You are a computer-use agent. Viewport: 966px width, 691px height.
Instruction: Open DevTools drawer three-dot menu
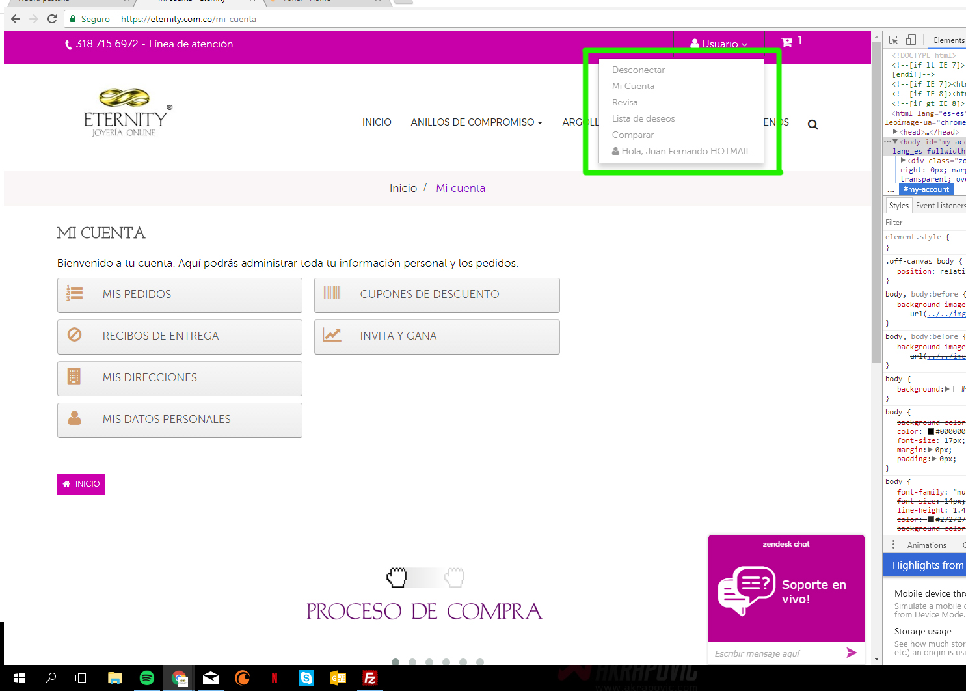point(893,545)
